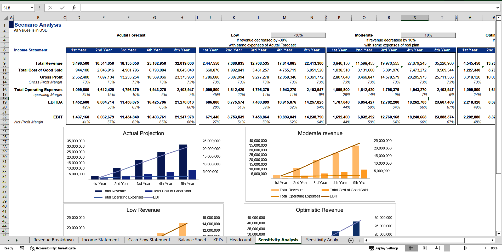Click formula bar options vertical dots
This screenshot has width=502, height=252.
click(x=39, y=8)
